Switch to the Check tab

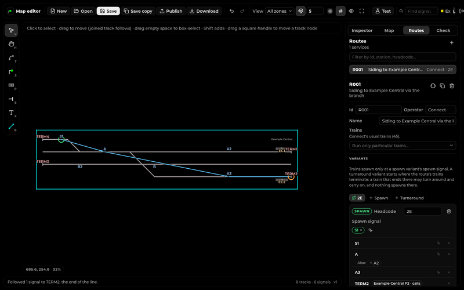coord(443,31)
